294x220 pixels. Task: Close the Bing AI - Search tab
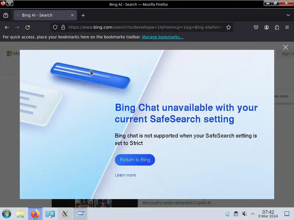(72, 15)
